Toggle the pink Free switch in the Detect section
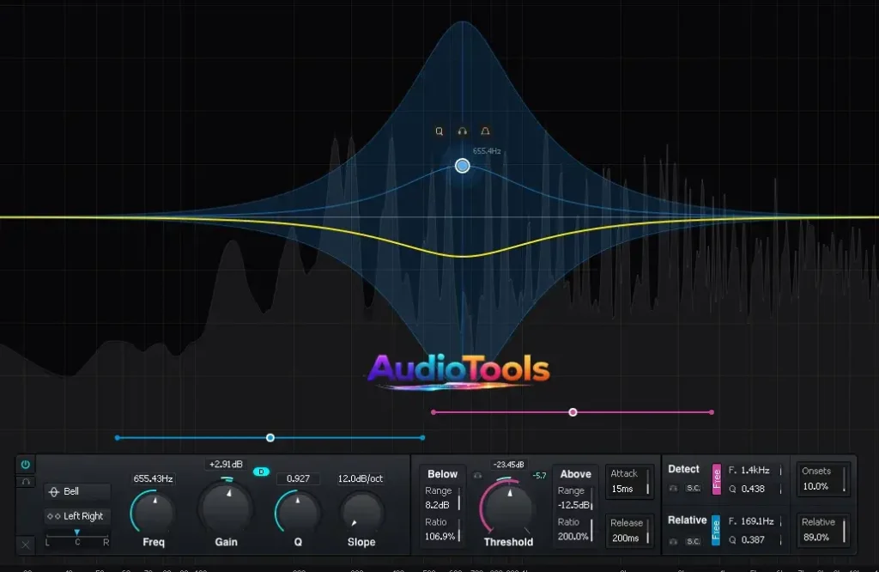This screenshot has height=572, width=879. 716,480
